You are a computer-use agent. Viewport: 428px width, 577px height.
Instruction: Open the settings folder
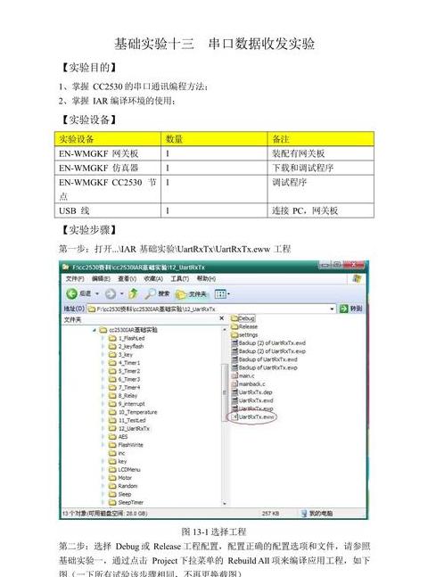(x=244, y=334)
